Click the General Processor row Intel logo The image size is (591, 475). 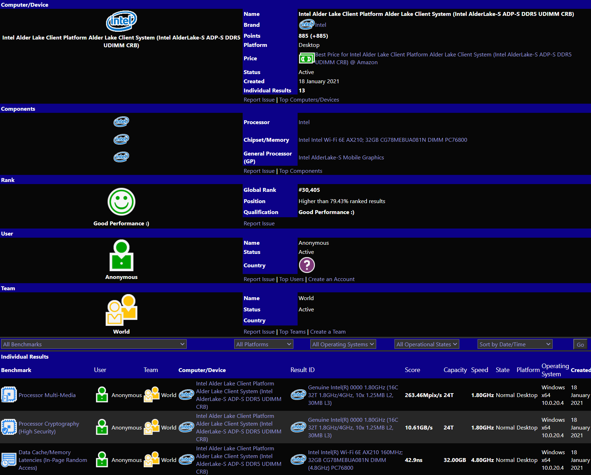coord(121,157)
